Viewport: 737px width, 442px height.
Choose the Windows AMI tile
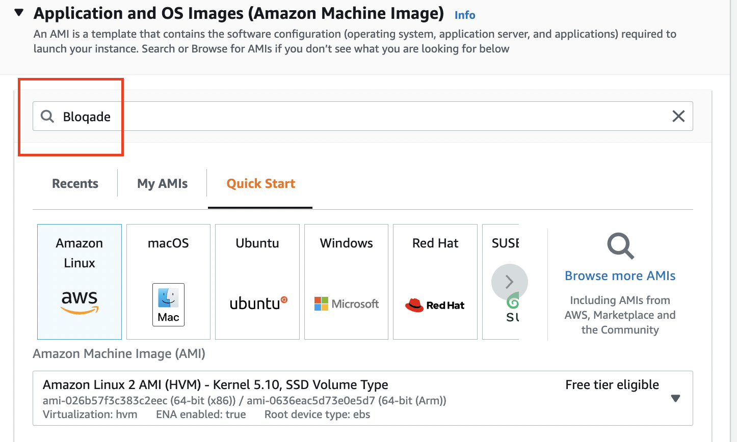pos(346,282)
